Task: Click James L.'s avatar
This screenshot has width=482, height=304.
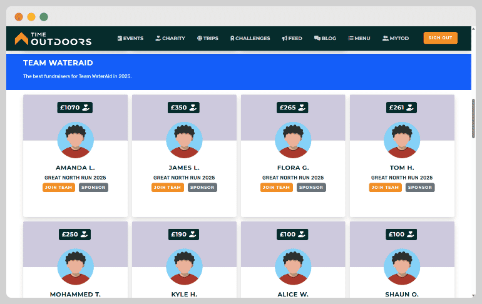Action: [184, 140]
